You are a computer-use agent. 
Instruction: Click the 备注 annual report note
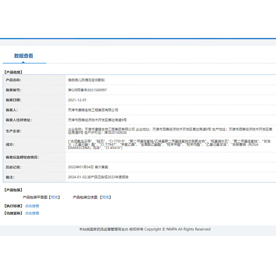98,177
